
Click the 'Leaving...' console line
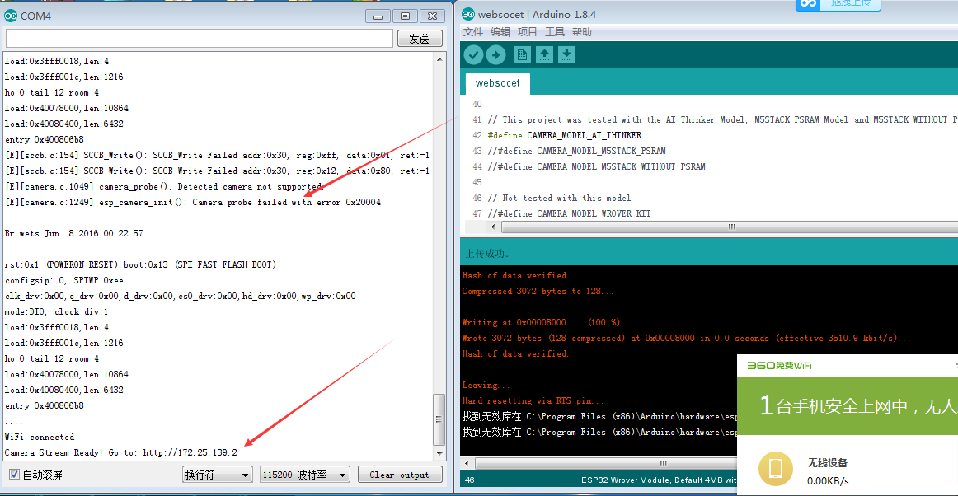coord(486,386)
